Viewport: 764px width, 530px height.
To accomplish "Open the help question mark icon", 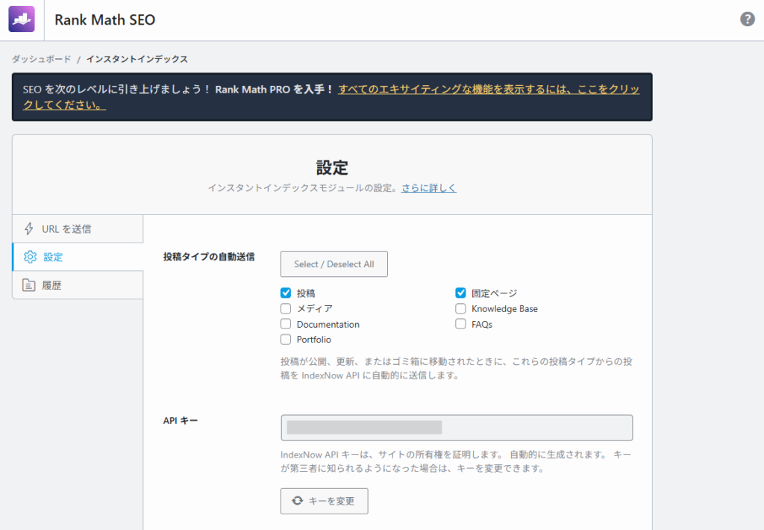I will pyautogui.click(x=747, y=19).
